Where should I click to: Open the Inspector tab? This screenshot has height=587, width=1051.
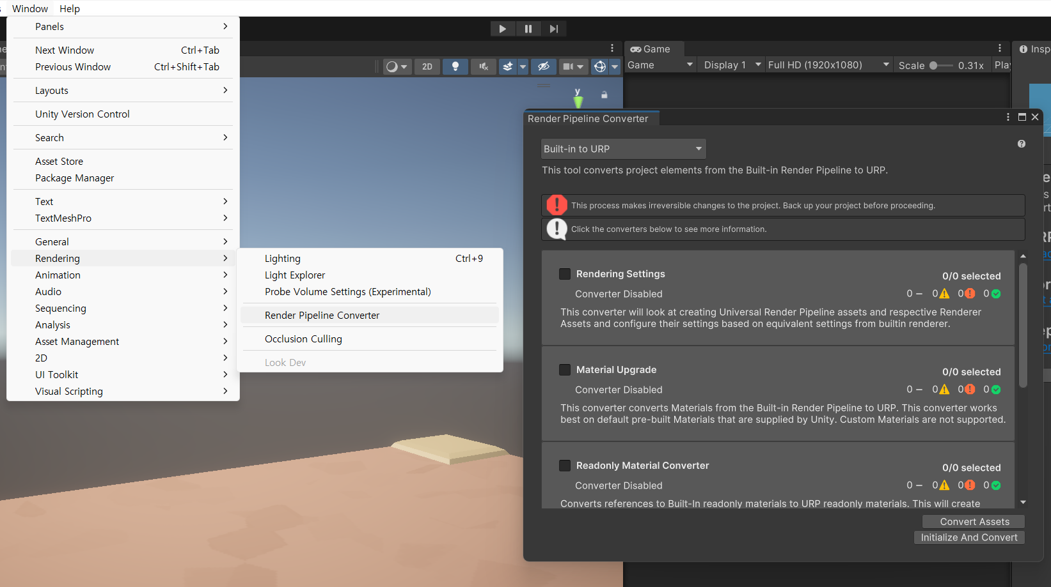point(1034,49)
